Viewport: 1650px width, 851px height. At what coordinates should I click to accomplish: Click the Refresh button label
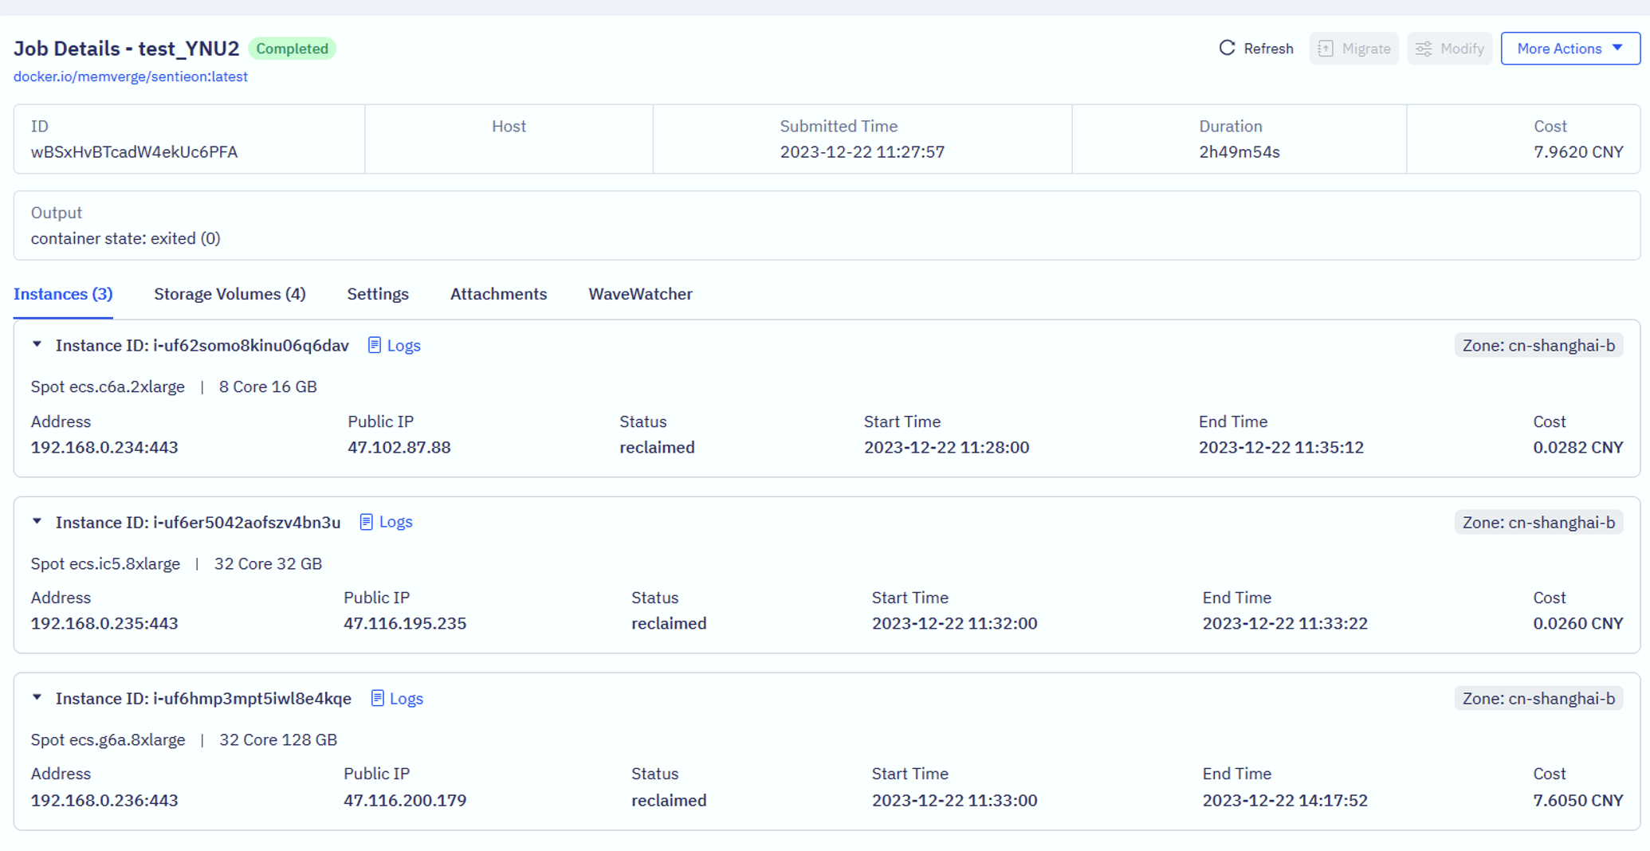coord(1268,49)
